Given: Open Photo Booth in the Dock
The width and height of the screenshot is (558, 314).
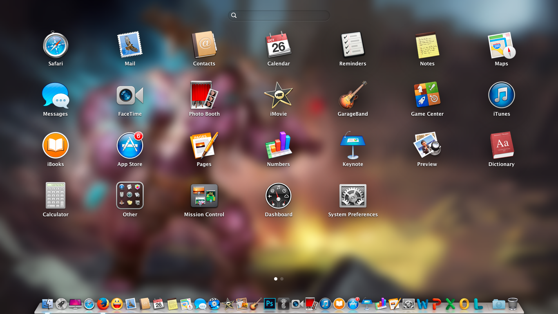Looking at the screenshot, I should click(x=311, y=303).
